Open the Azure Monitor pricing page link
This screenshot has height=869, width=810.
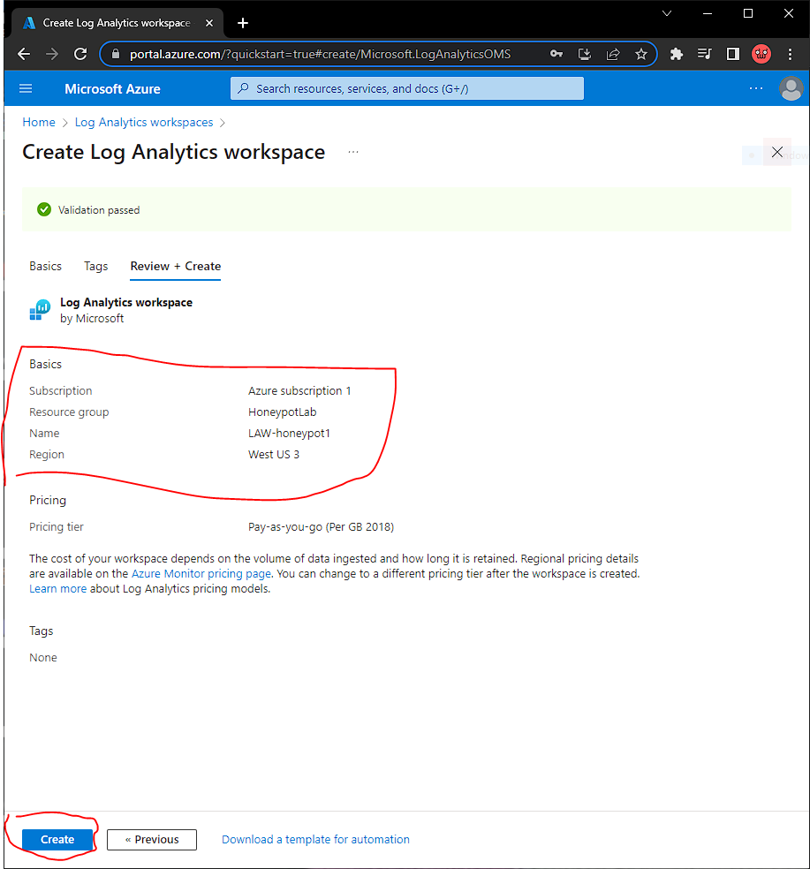[x=201, y=574]
